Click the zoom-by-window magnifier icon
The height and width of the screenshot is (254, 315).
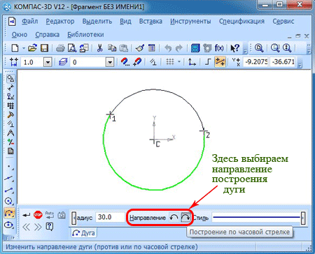tap(275, 48)
